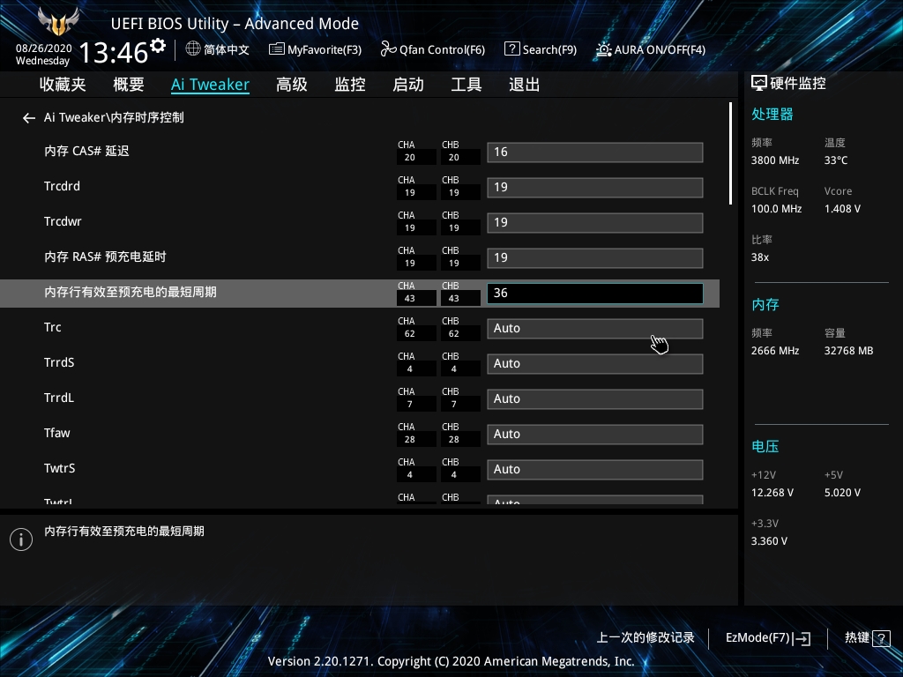The width and height of the screenshot is (903, 677).
Task: Open clock settings gear icon
Action: pos(157,45)
